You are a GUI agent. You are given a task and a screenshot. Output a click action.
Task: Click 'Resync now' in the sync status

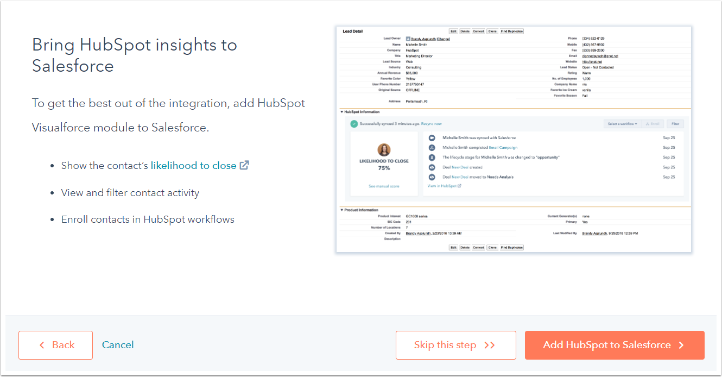click(432, 124)
